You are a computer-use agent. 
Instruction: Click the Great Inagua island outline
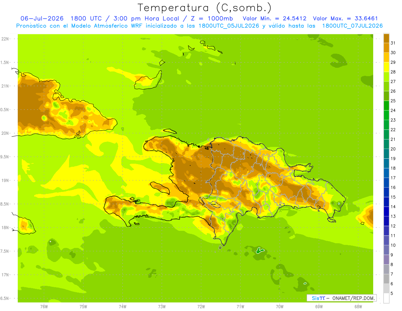click(x=147, y=81)
